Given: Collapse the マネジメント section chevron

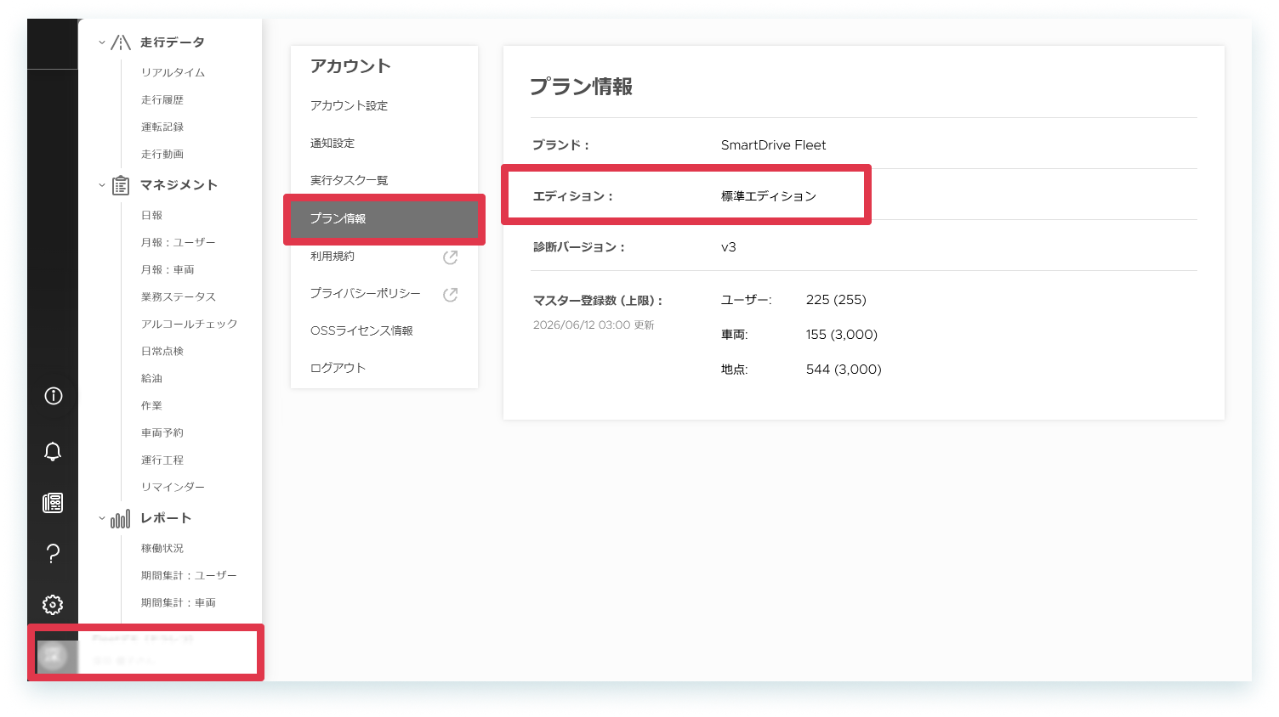Looking at the screenshot, I should coord(102,185).
